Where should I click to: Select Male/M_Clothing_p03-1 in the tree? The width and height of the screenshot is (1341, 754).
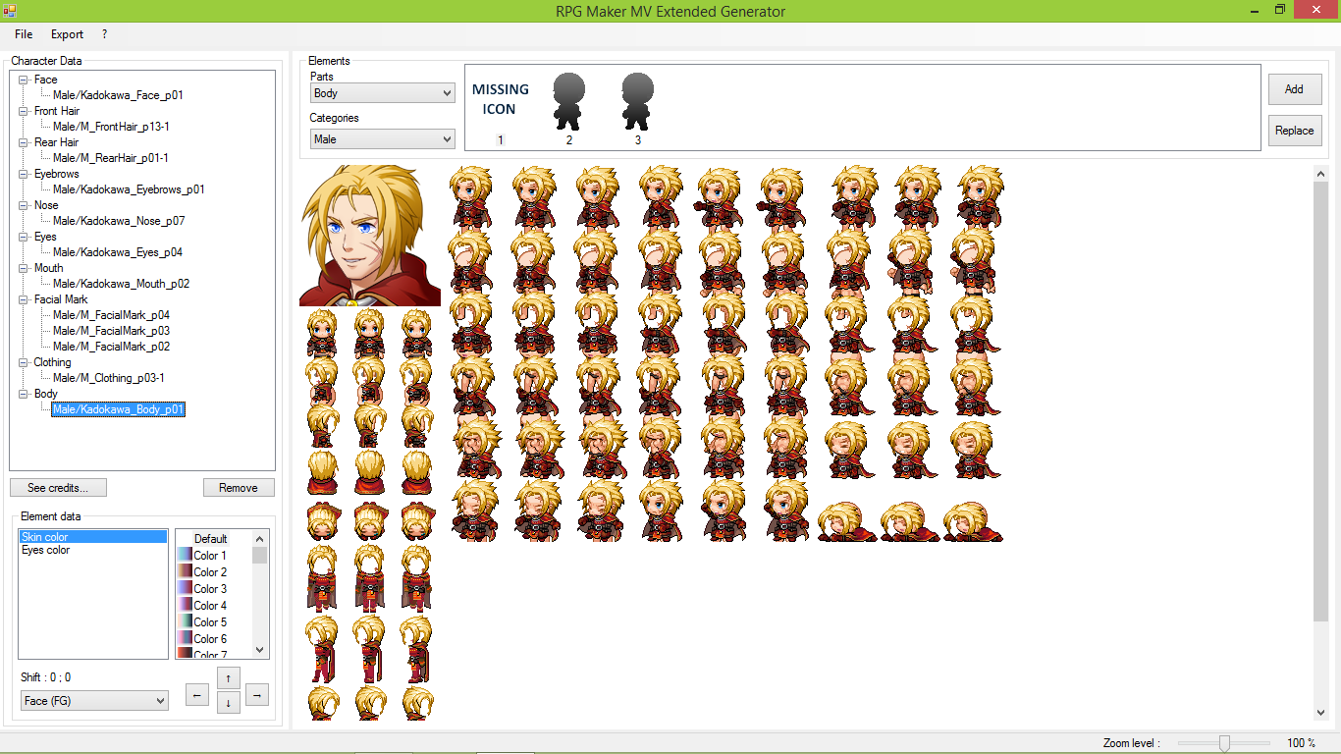coord(109,378)
